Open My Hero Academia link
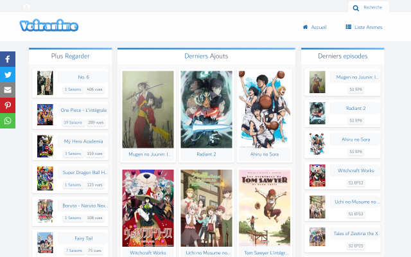This screenshot has width=411, height=257. pyautogui.click(x=83, y=141)
